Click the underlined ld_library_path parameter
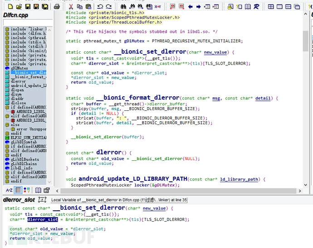This screenshot has width=313, height=248. click(x=239, y=179)
